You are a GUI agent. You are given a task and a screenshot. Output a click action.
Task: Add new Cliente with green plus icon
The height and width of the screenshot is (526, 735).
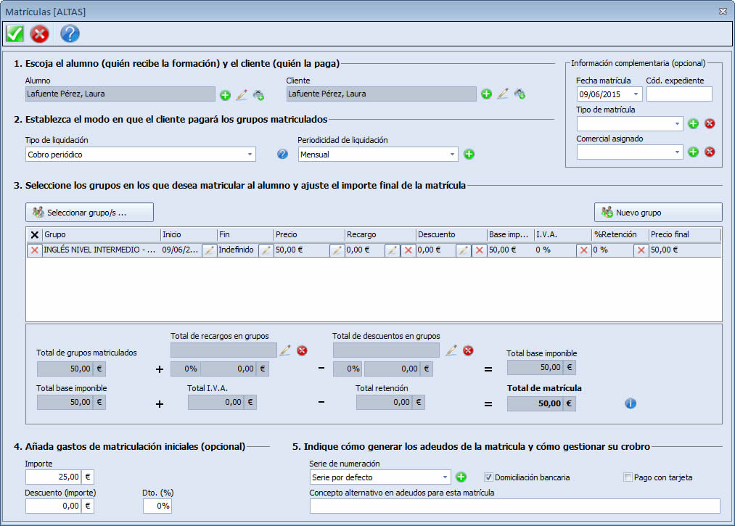(487, 94)
